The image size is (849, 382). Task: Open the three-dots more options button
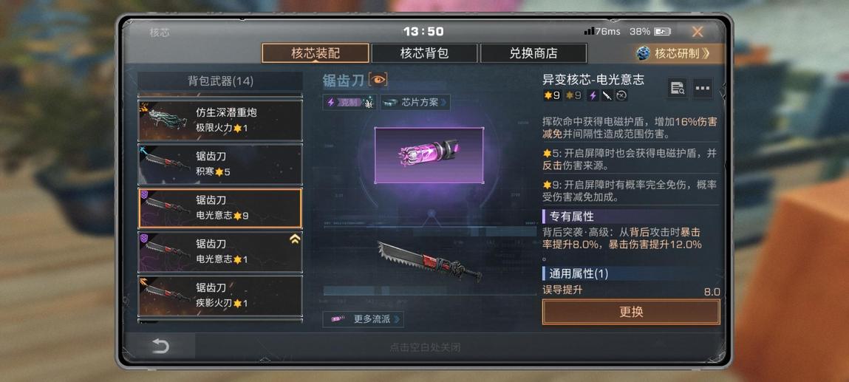702,88
